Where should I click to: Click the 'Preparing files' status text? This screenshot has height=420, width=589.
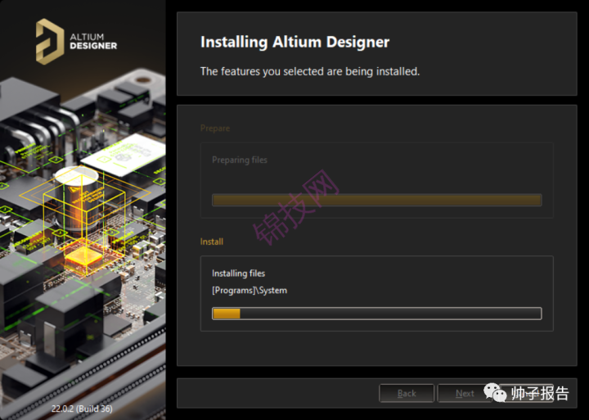coord(240,160)
